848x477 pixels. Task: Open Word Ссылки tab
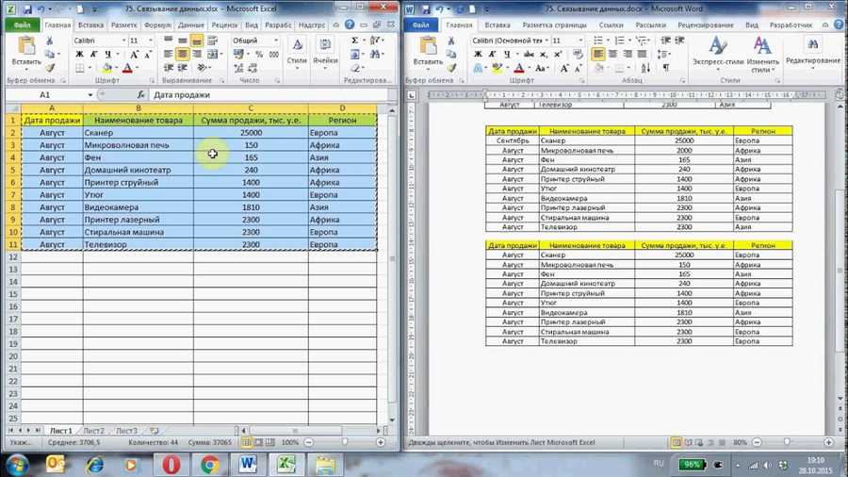(x=612, y=25)
